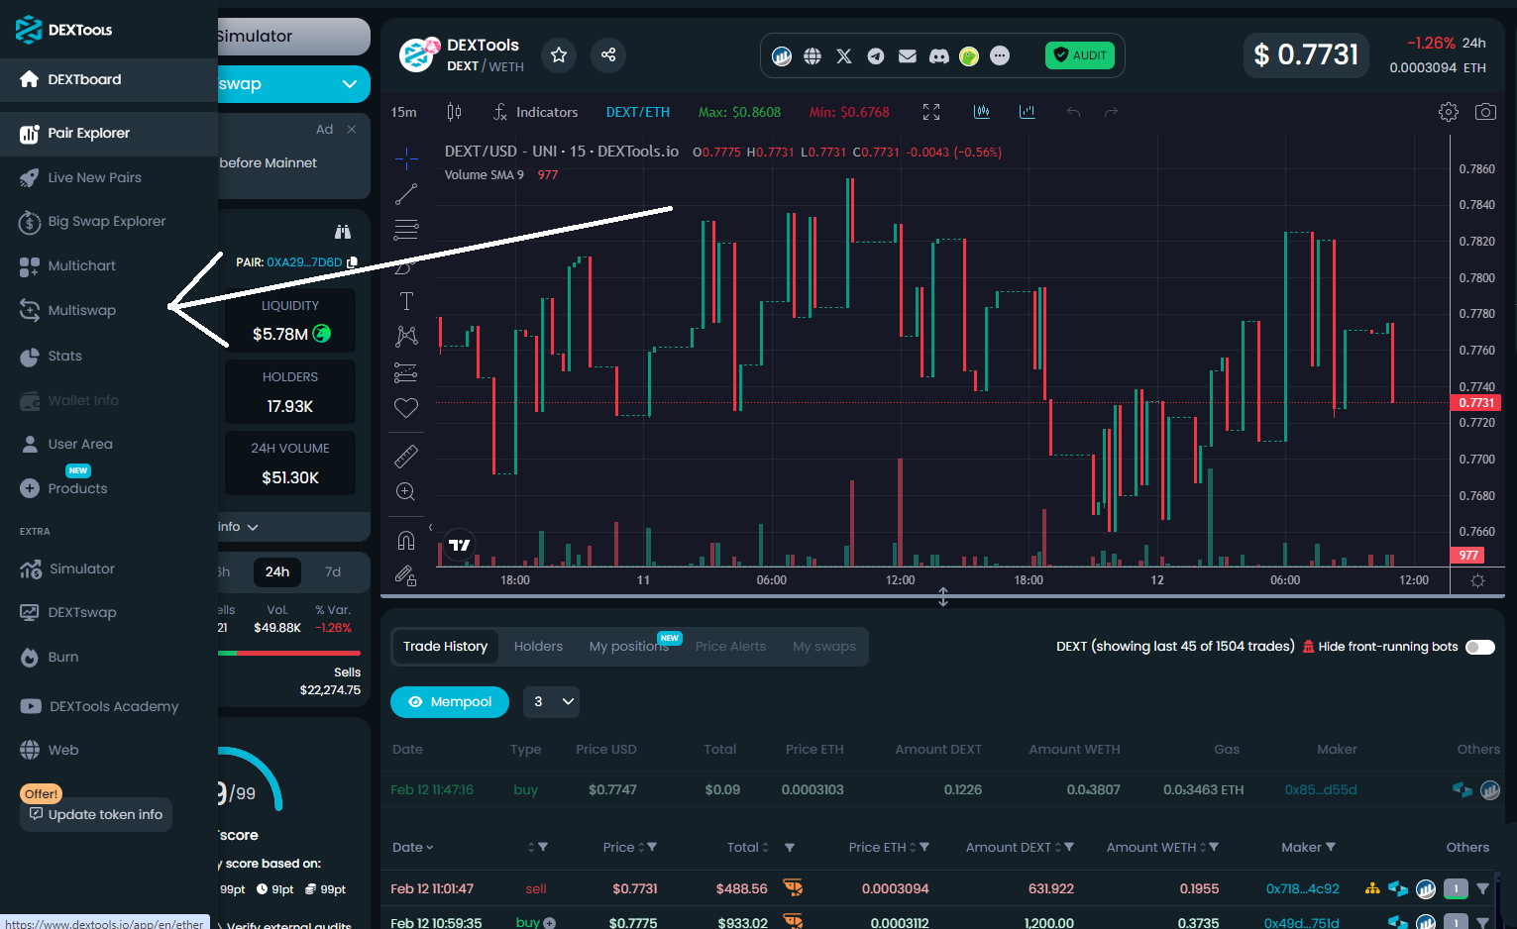Open the CoinGecko gecko icon link
This screenshot has height=929, width=1517.
[969, 56]
